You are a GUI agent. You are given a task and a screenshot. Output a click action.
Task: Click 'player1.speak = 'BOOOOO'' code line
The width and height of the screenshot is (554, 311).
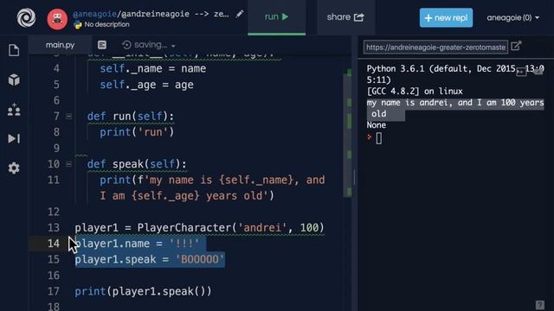[150, 259]
